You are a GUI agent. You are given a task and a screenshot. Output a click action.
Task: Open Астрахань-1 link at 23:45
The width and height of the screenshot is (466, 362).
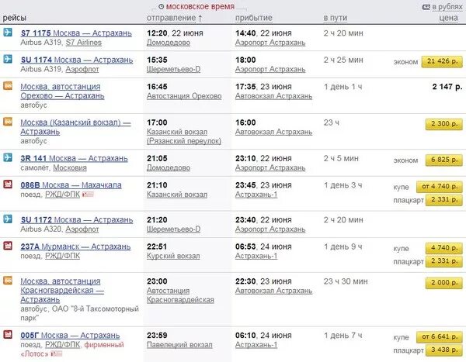click(256, 195)
